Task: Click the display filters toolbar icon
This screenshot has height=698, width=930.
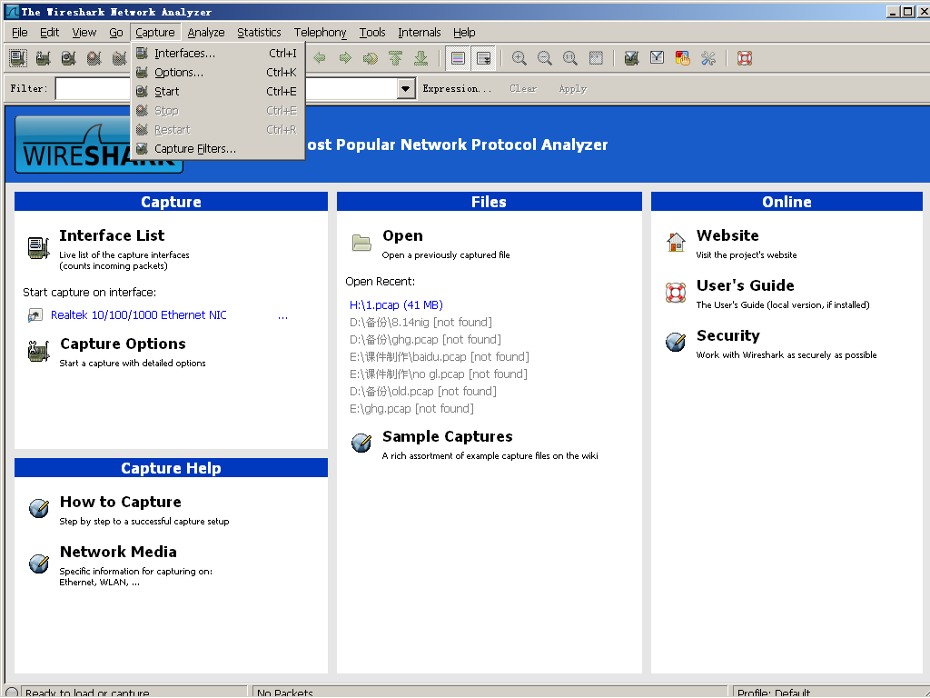Action: pos(657,58)
